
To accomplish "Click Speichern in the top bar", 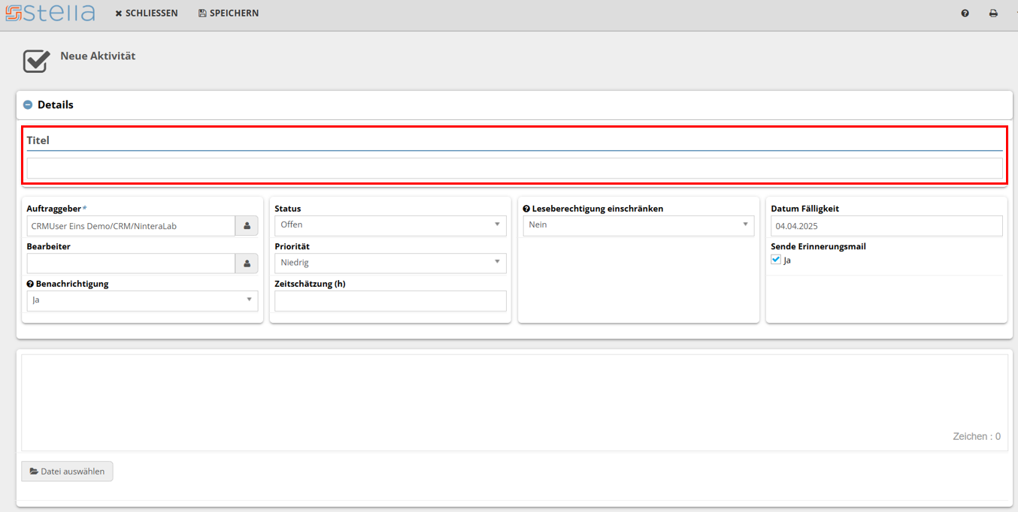I will (x=229, y=14).
